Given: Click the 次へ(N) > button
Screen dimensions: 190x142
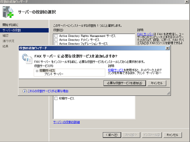Looking at the screenshot, I should pyautogui.click(x=131, y=135).
